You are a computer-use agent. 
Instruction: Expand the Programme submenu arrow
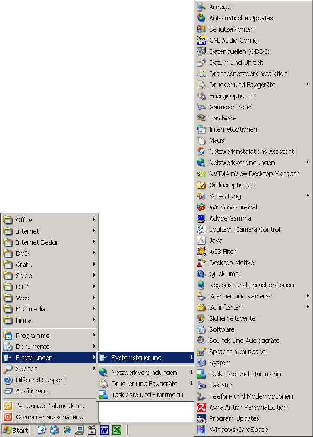(x=94, y=335)
